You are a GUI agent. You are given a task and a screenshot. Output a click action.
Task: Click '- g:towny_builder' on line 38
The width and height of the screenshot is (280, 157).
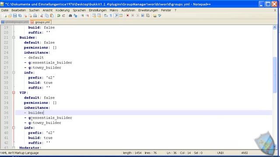point(42,123)
